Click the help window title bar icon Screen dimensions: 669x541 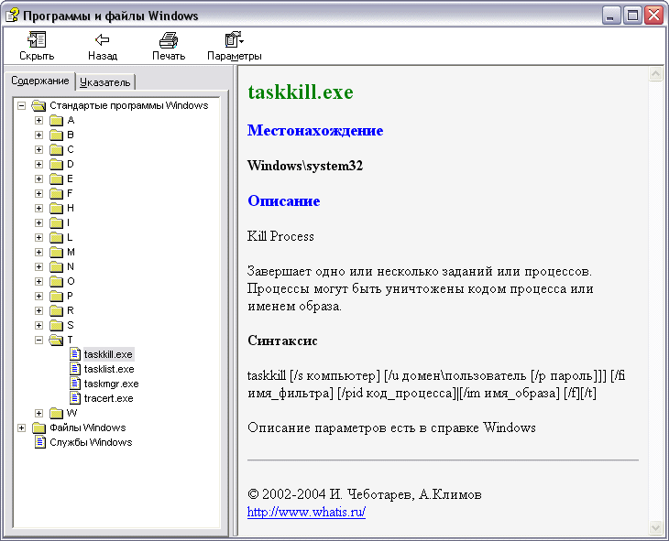tap(12, 16)
